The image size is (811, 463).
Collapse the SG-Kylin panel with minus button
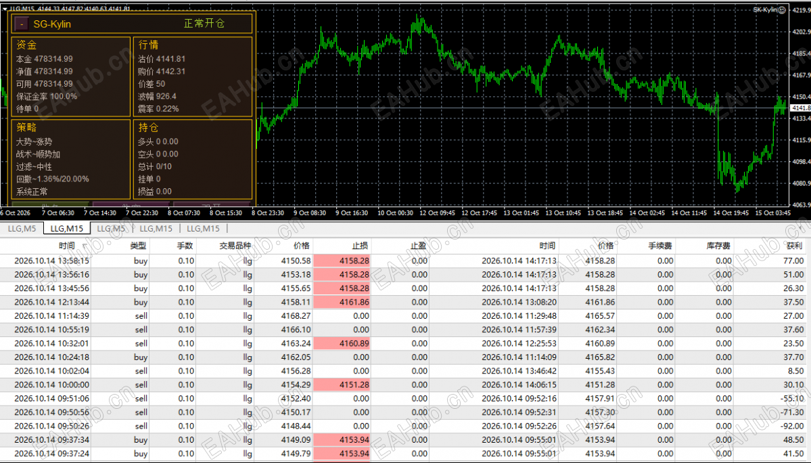21,24
